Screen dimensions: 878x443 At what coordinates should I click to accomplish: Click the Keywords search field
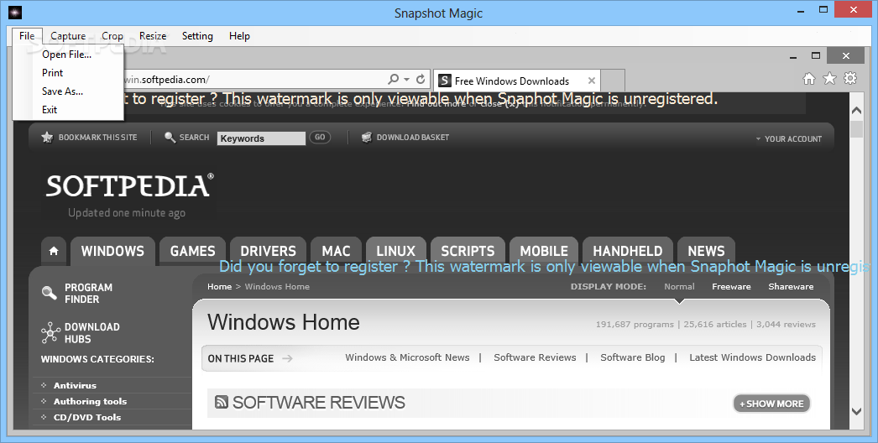coord(262,138)
